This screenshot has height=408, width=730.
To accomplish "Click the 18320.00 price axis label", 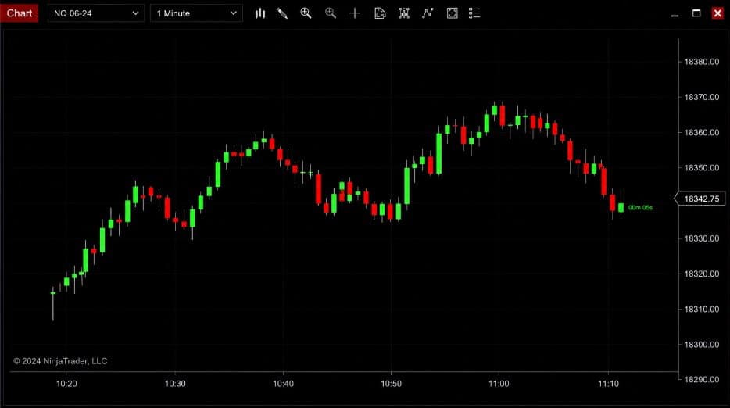I will click(x=701, y=274).
